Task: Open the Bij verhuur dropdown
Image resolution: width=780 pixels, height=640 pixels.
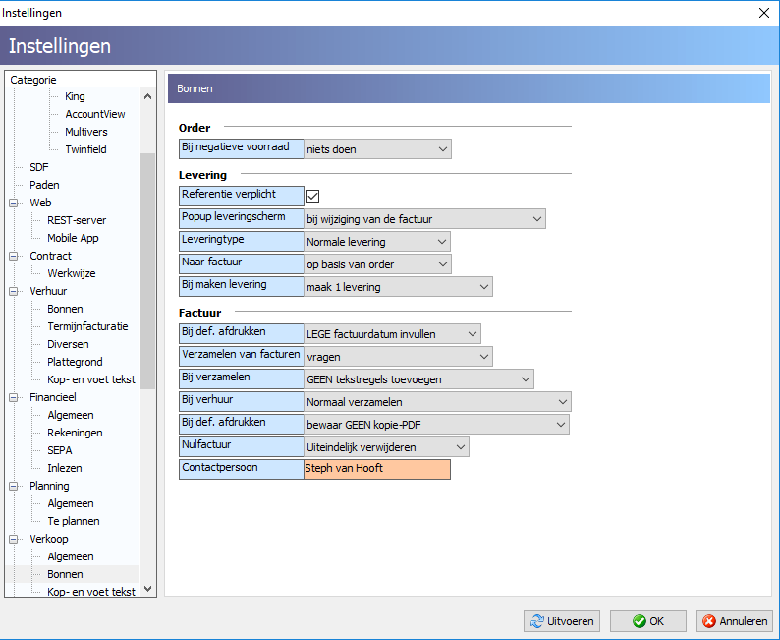Action: [437, 402]
